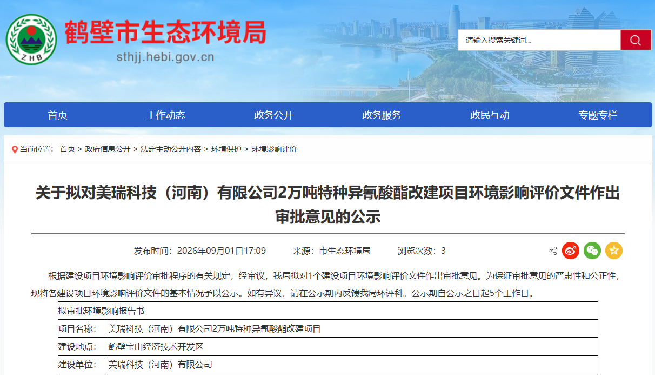The width and height of the screenshot is (655, 375).
Task: Open 环境影响评价 breadcrumb link
Action: pyautogui.click(x=274, y=149)
